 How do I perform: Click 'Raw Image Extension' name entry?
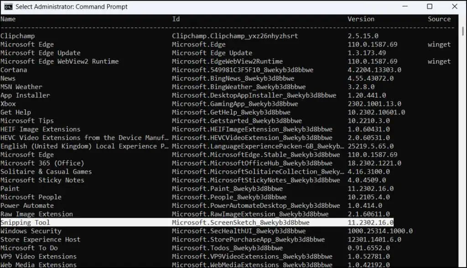(x=36, y=214)
